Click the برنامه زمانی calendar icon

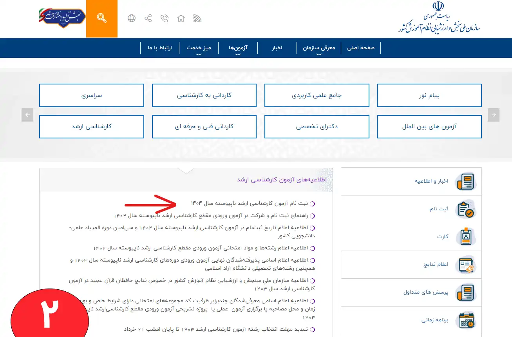tap(465, 320)
